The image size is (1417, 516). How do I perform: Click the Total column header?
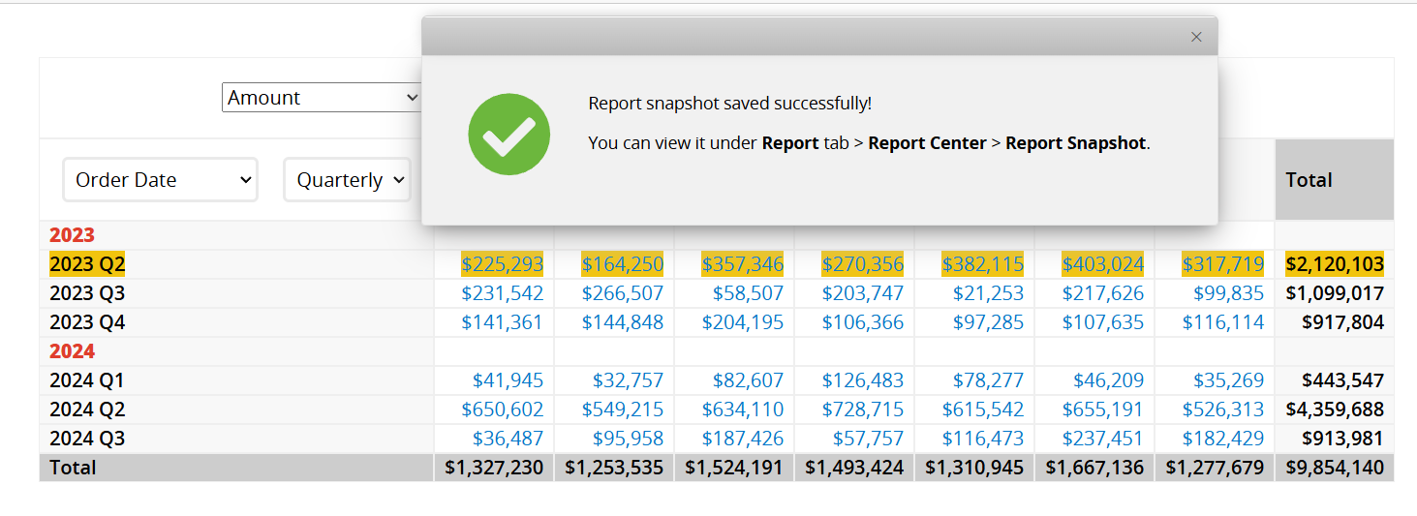(x=1309, y=180)
